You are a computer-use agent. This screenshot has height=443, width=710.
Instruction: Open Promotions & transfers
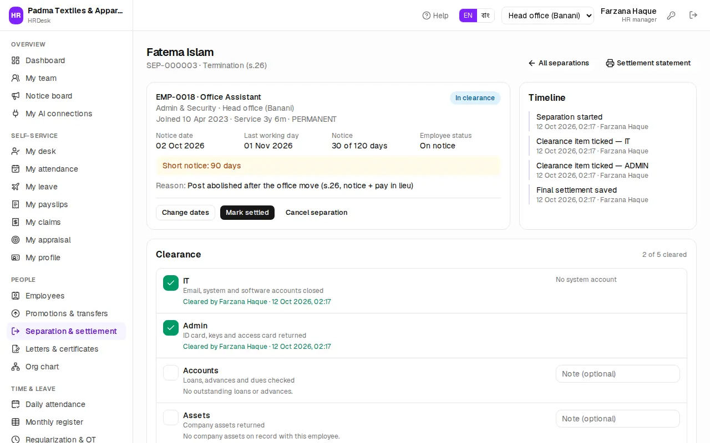(67, 313)
